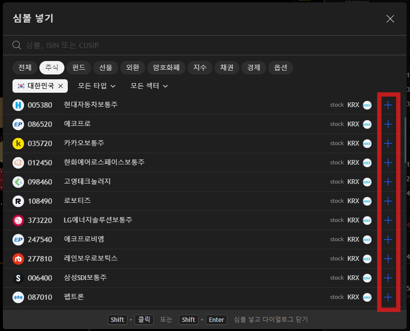
Task: Click the Peptron logo icon for 087010
Action: (18, 297)
